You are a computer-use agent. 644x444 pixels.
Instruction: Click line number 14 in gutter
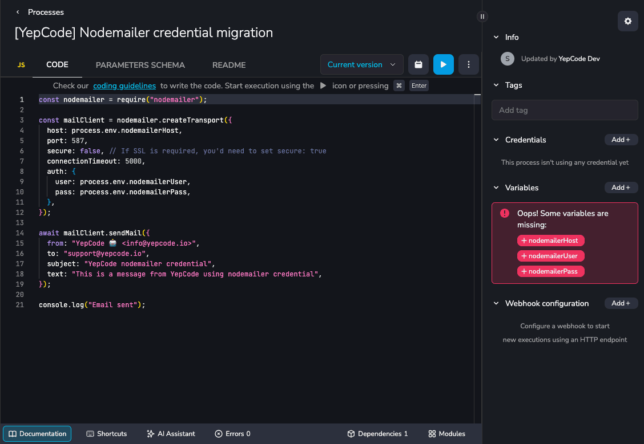coord(20,233)
